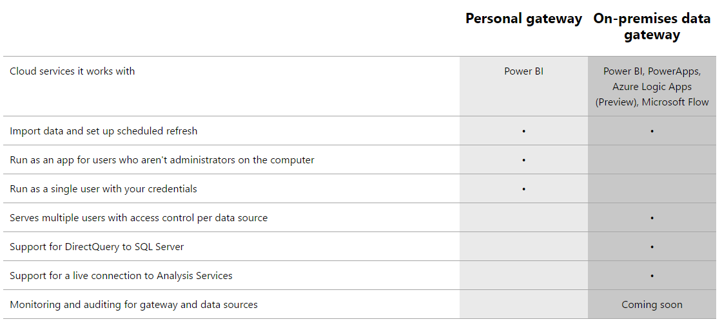Click the 'Power BI' cell under Personal gateway
722x326 pixels.
523,71
